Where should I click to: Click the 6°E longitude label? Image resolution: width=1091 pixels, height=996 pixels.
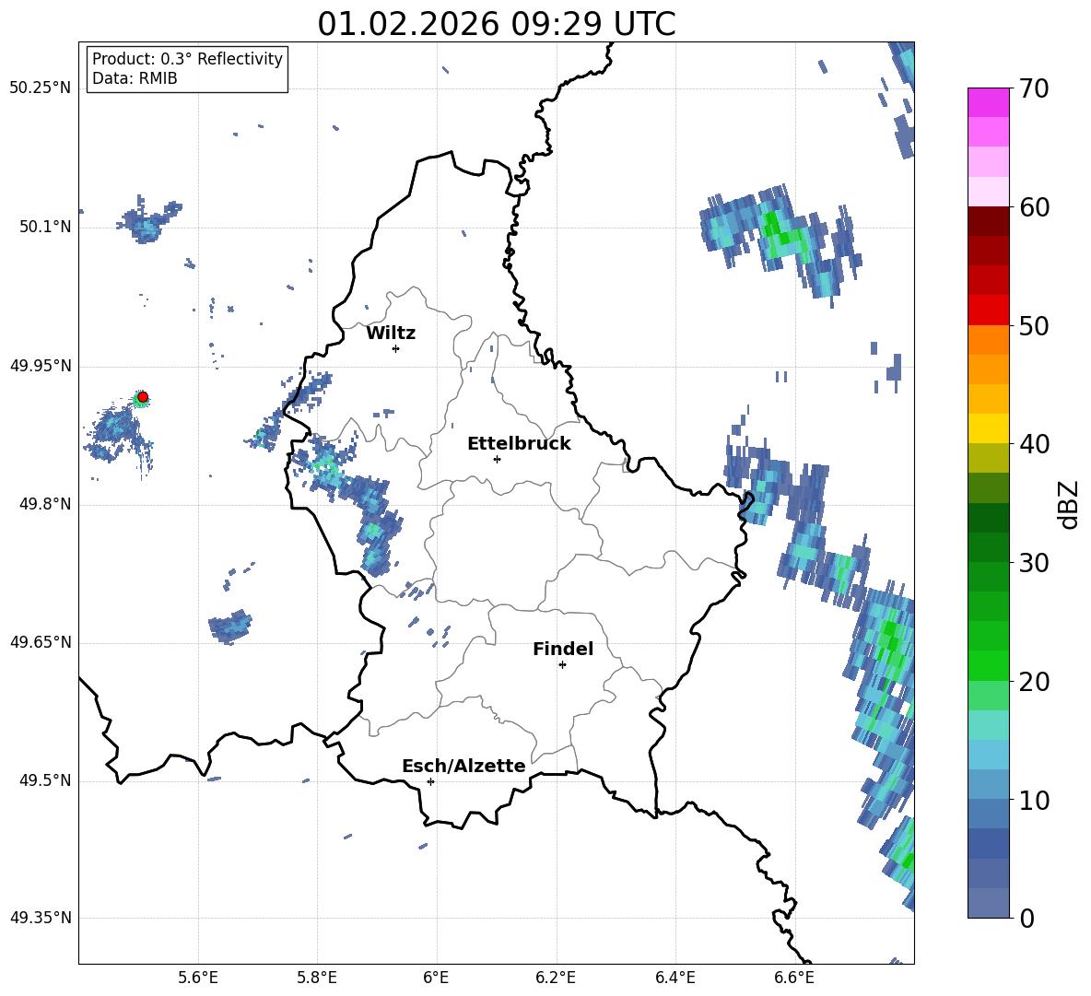pos(436,978)
